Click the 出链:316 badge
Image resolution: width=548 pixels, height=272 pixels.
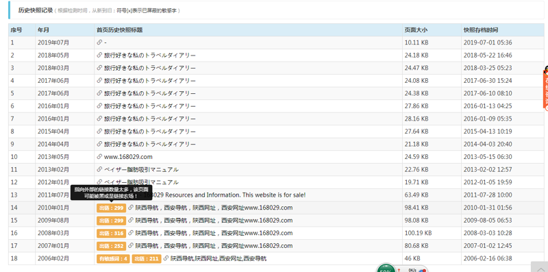click(x=111, y=233)
